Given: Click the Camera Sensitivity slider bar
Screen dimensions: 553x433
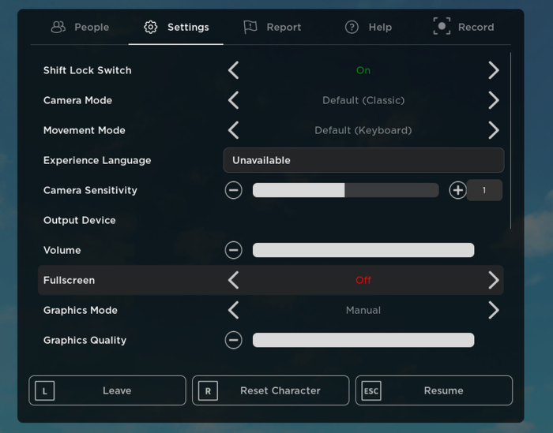Looking at the screenshot, I should click(346, 190).
